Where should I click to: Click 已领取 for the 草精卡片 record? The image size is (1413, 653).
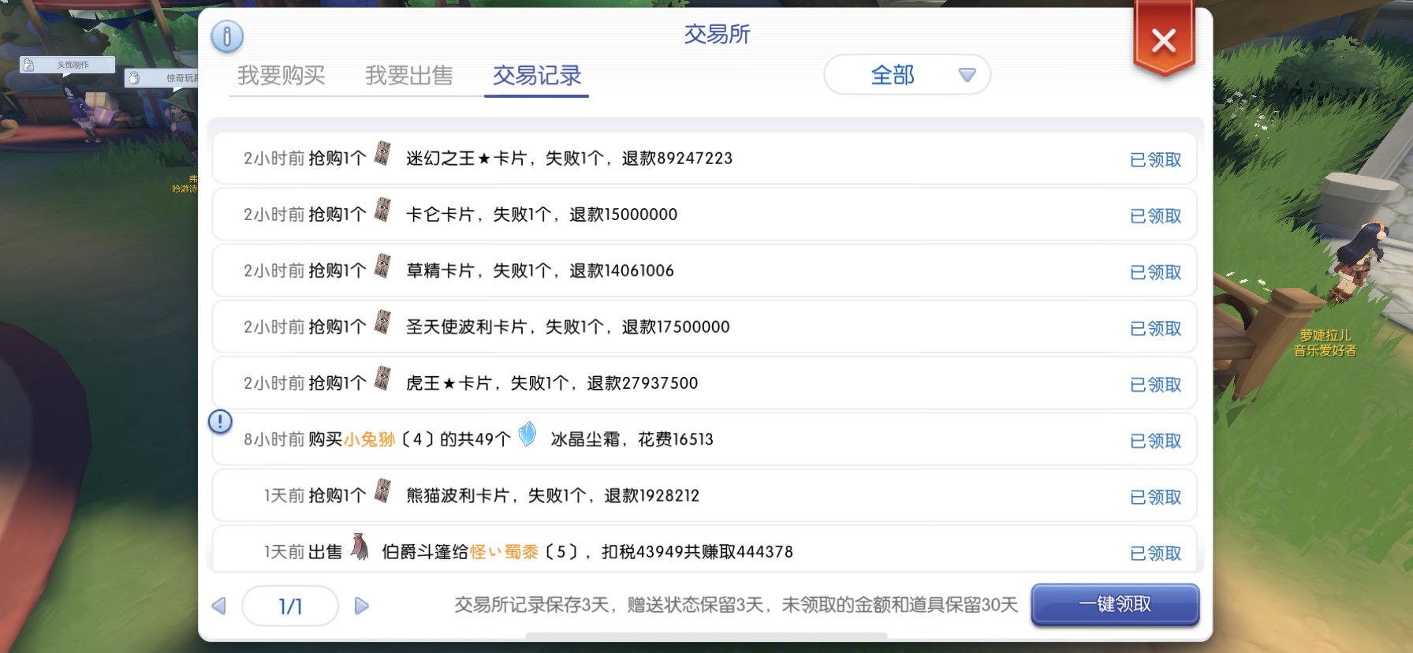(x=1155, y=272)
